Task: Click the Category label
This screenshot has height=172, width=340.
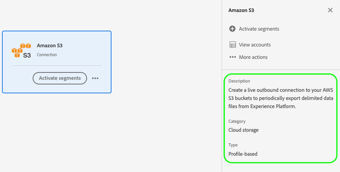Action: pyautogui.click(x=237, y=121)
